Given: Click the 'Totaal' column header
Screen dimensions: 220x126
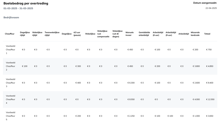Looking at the screenshot, I should [x=207, y=34].
